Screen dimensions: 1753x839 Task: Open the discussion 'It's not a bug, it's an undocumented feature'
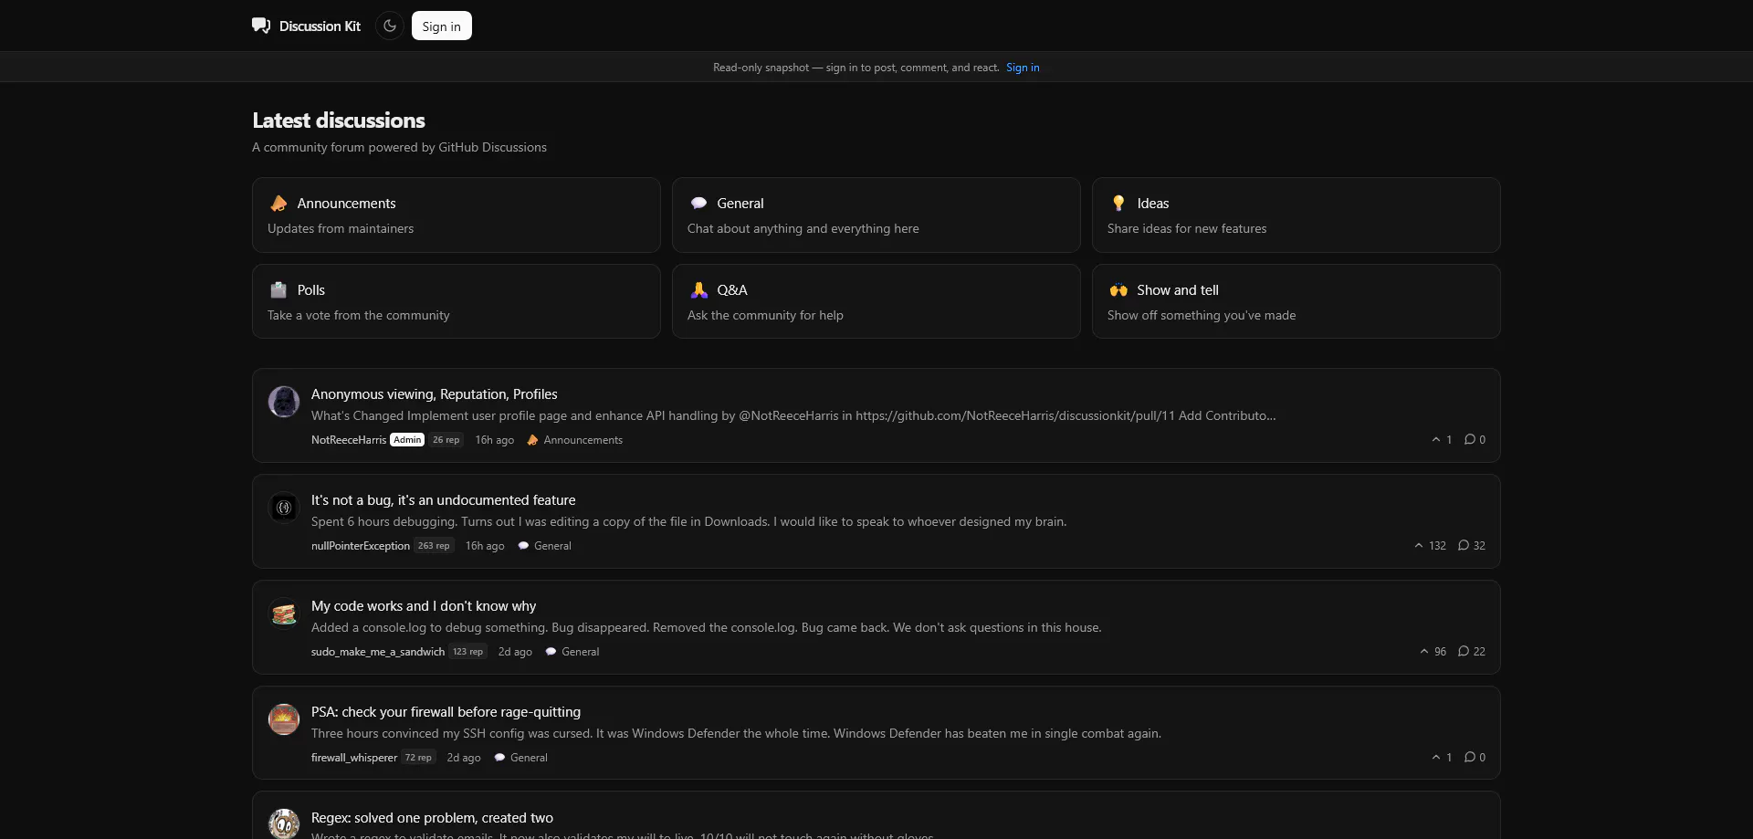point(443,500)
